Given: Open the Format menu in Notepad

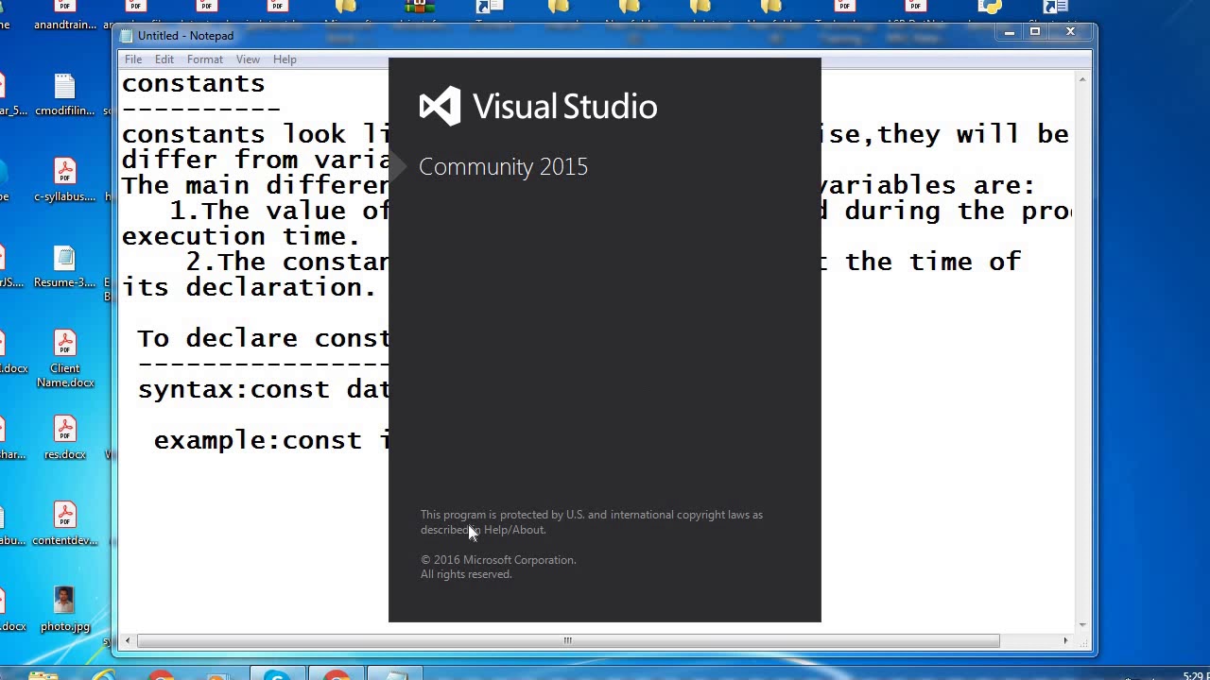Looking at the screenshot, I should (205, 59).
